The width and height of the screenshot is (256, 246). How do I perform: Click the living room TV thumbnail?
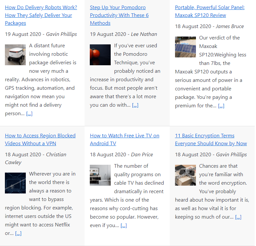100,175
